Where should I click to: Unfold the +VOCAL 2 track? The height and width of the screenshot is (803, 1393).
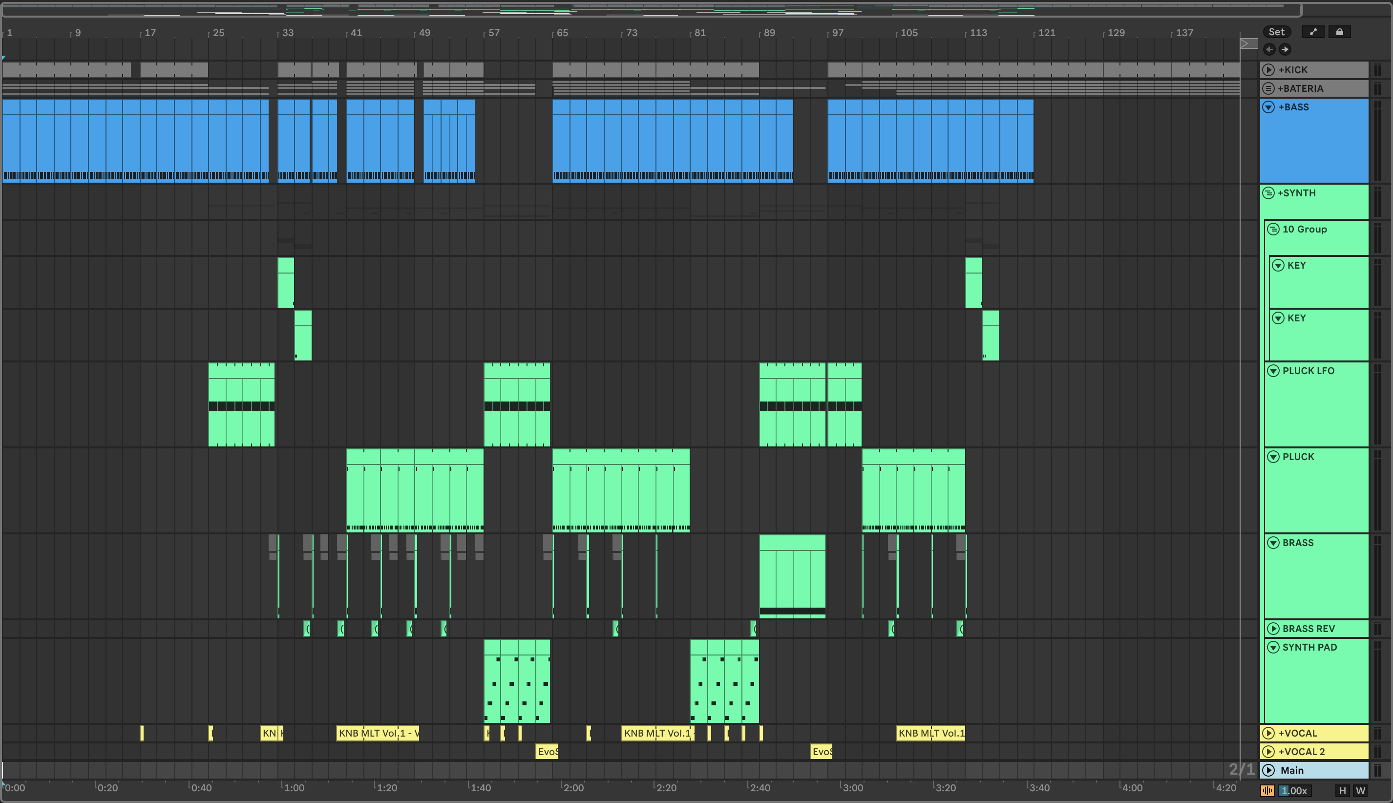(x=1268, y=752)
